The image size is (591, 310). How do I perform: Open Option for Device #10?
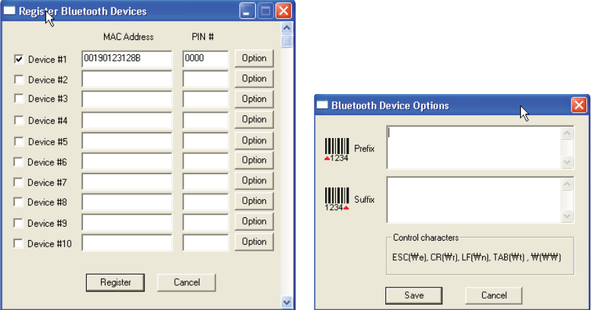pos(254,241)
